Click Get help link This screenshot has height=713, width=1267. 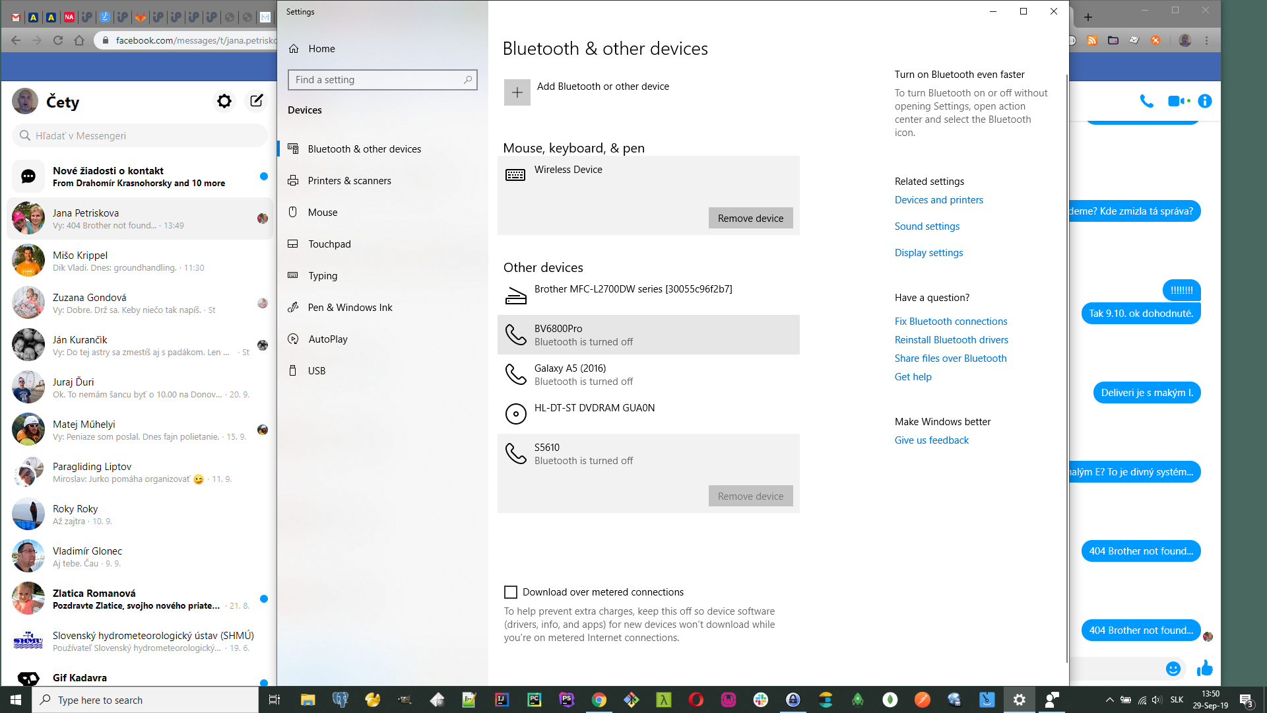tap(913, 377)
